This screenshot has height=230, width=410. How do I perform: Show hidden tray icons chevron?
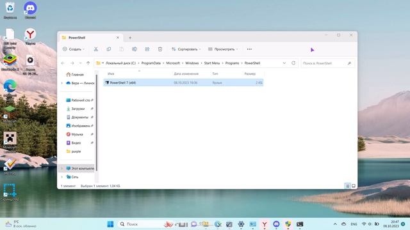click(x=335, y=224)
